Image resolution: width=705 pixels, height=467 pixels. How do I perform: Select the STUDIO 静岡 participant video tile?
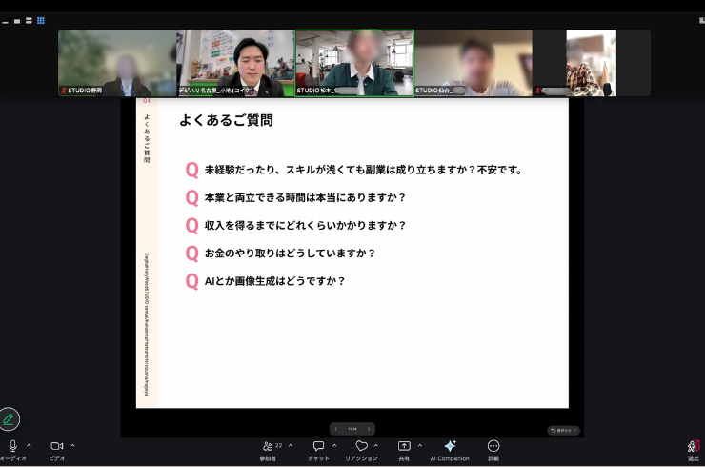point(116,63)
